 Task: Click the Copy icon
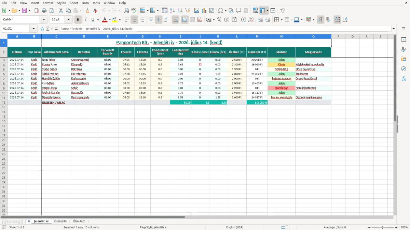click(x=68, y=11)
